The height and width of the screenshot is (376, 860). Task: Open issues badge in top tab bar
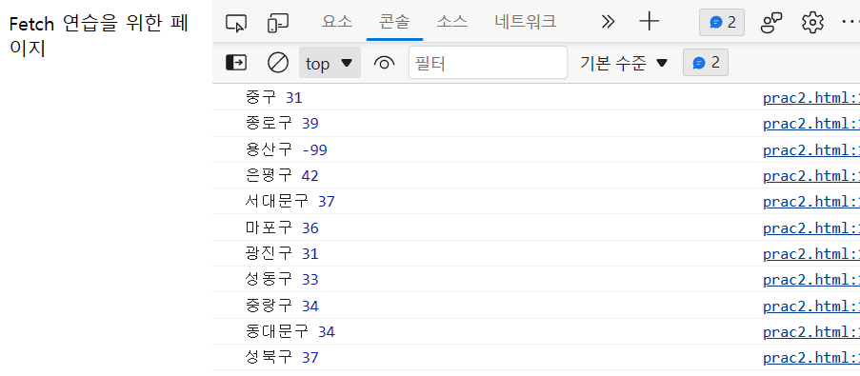[x=722, y=23]
